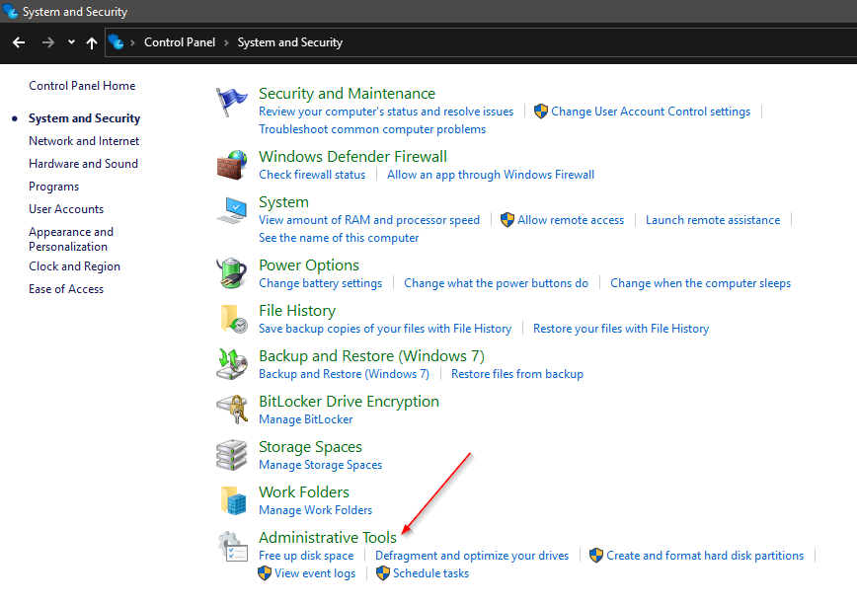Go to Hardware and Sound category
The image size is (857, 604).
pos(83,164)
